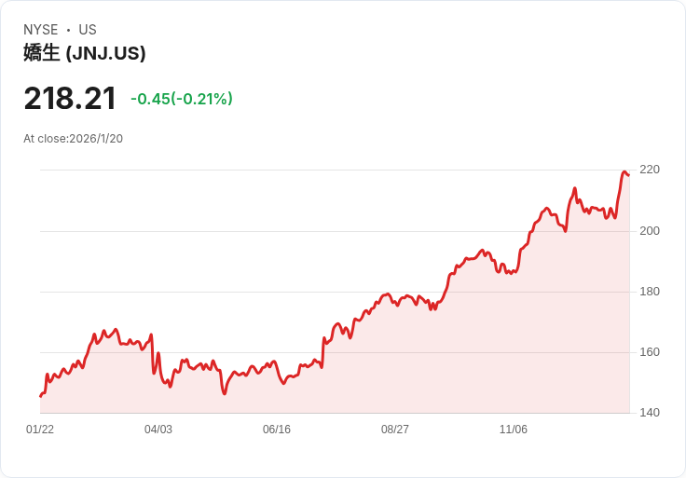Click the 180 y-axis label

[649, 292]
